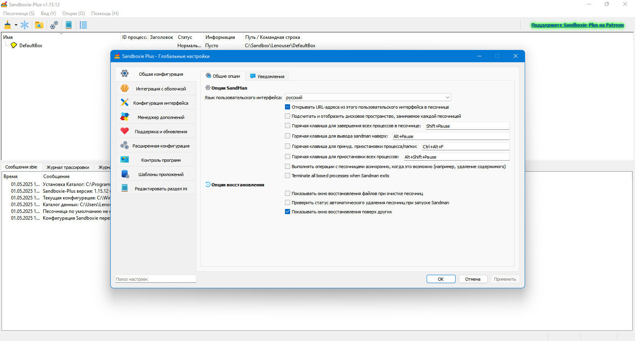The width and height of the screenshot is (635, 341).
Task: Click the Сообщение column header in message log
Action: [x=76, y=176]
